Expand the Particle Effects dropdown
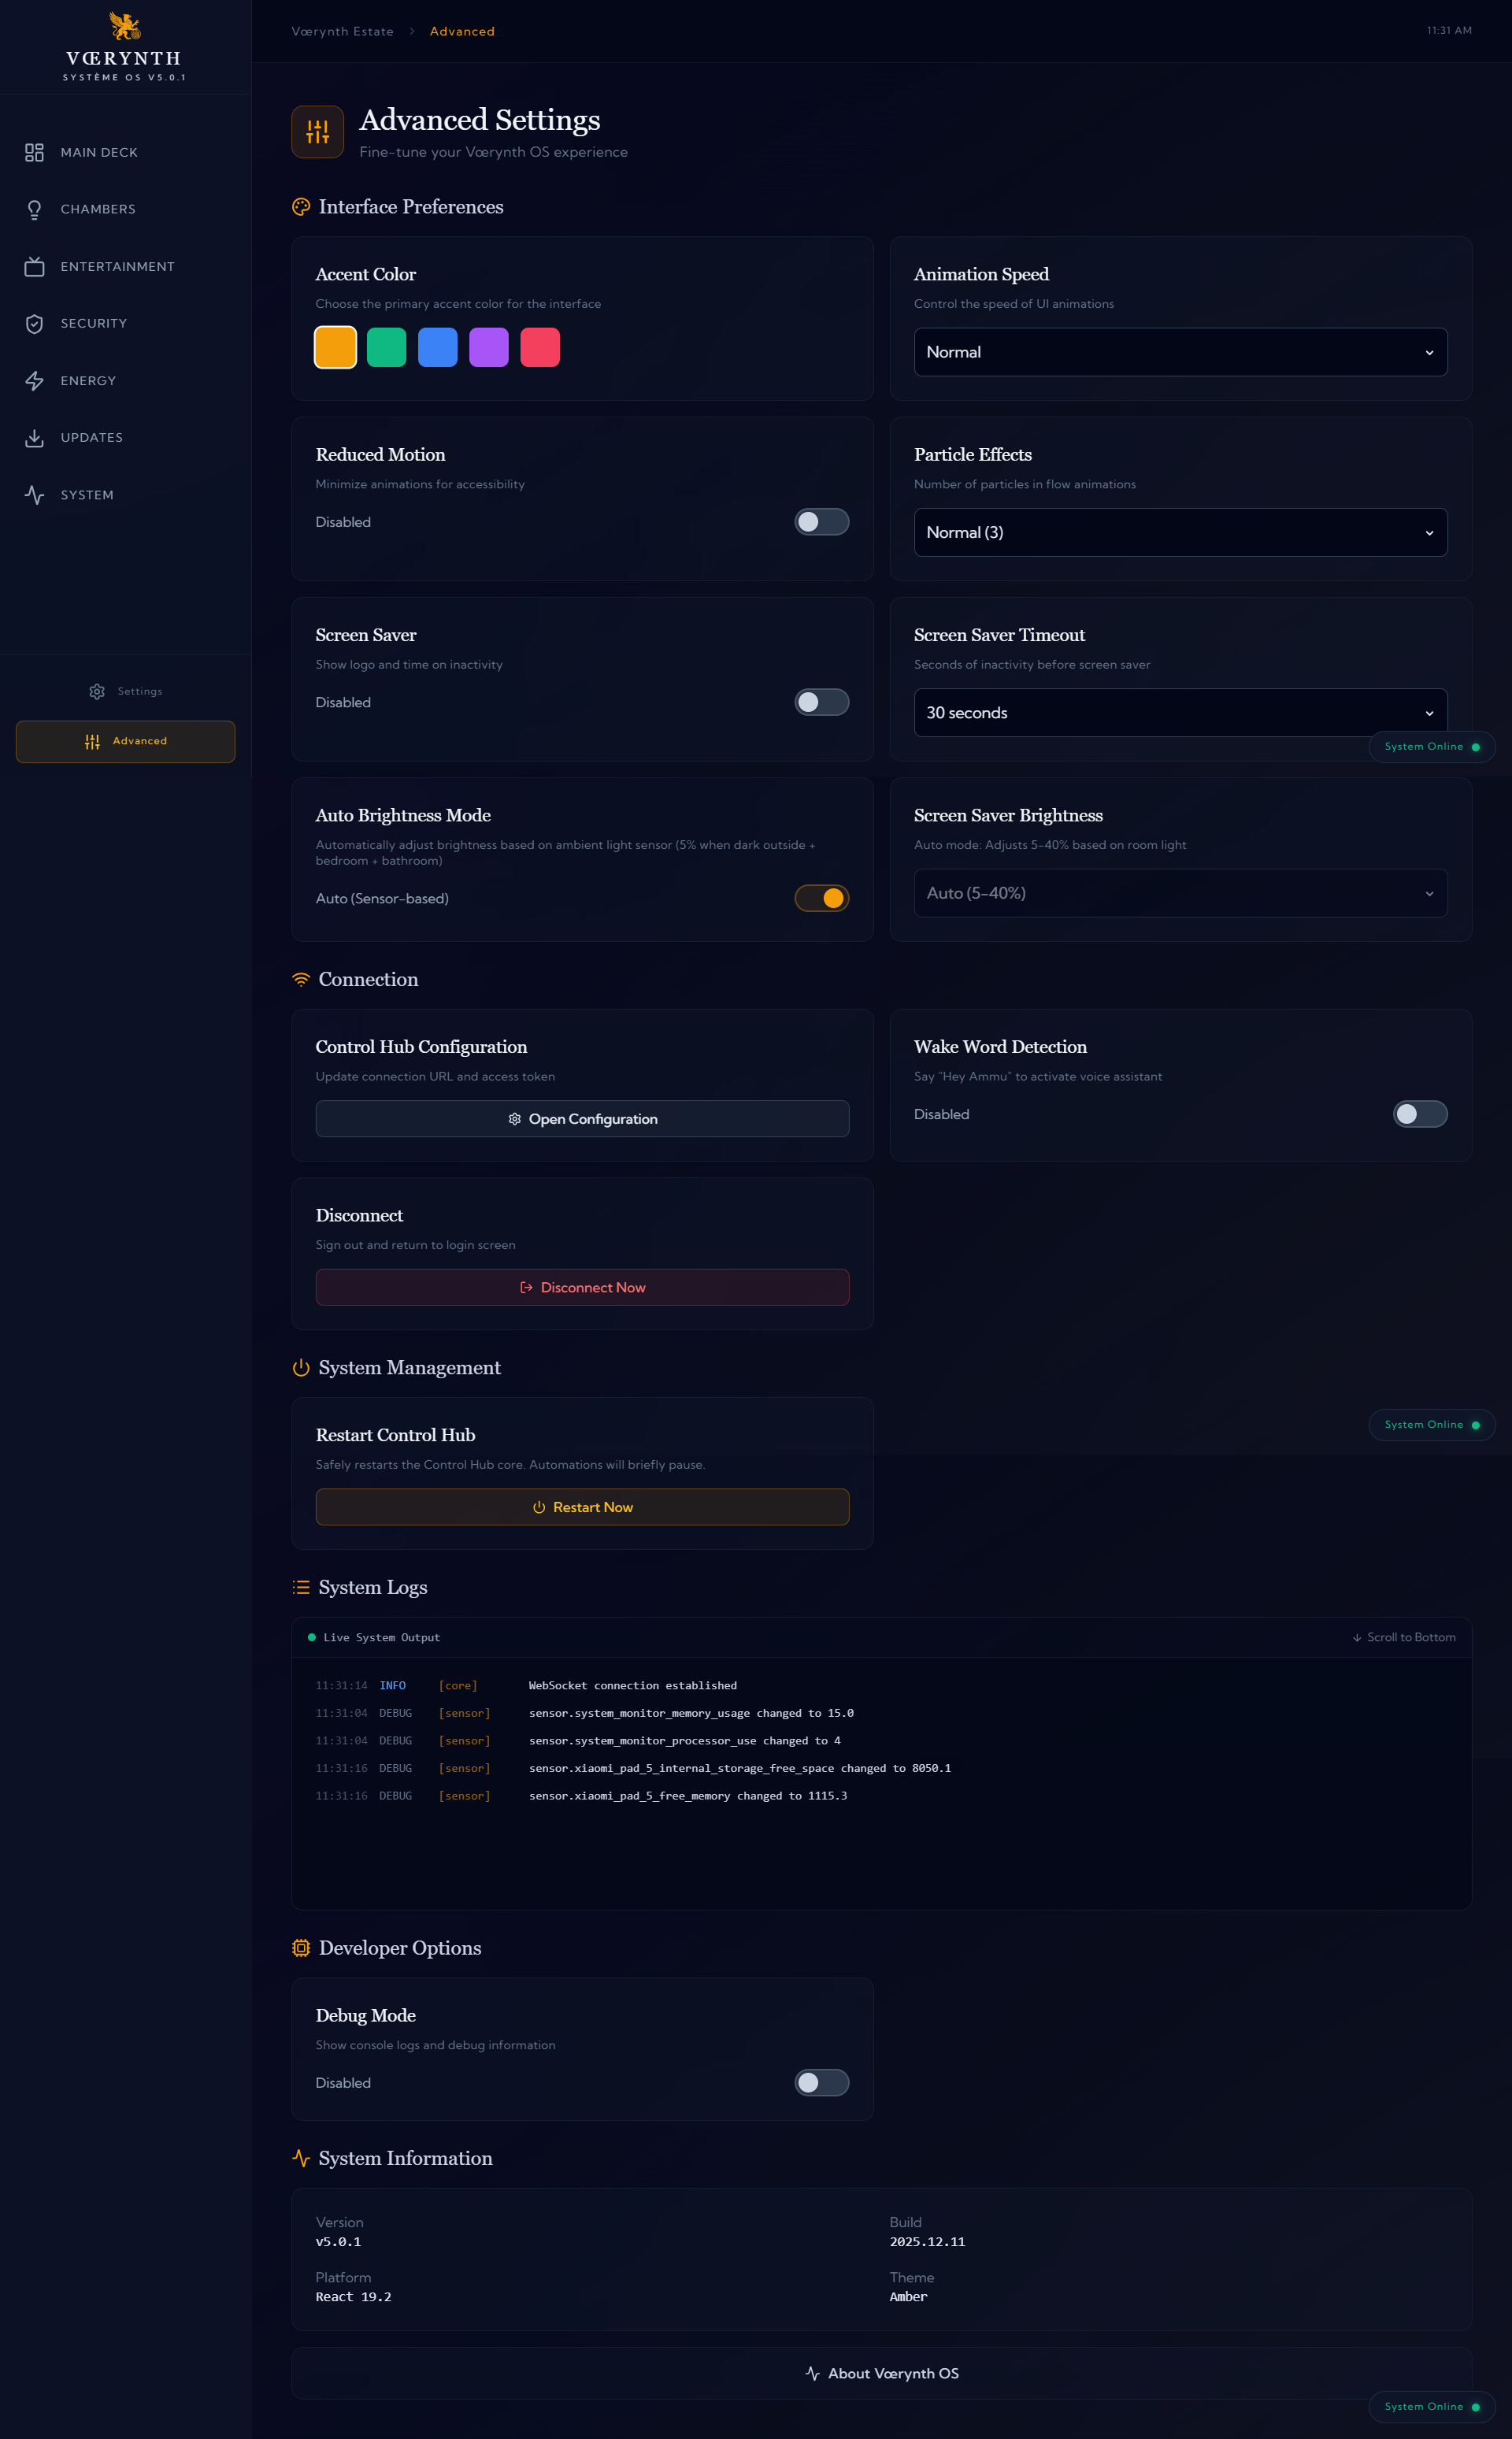 pos(1180,532)
